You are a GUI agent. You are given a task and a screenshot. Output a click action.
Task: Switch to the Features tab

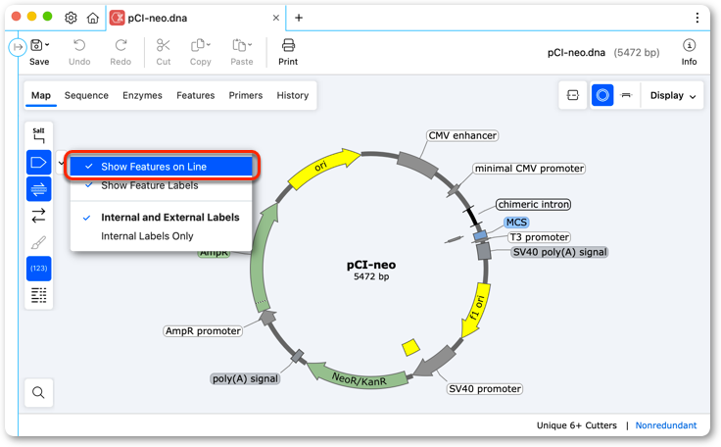(x=195, y=95)
